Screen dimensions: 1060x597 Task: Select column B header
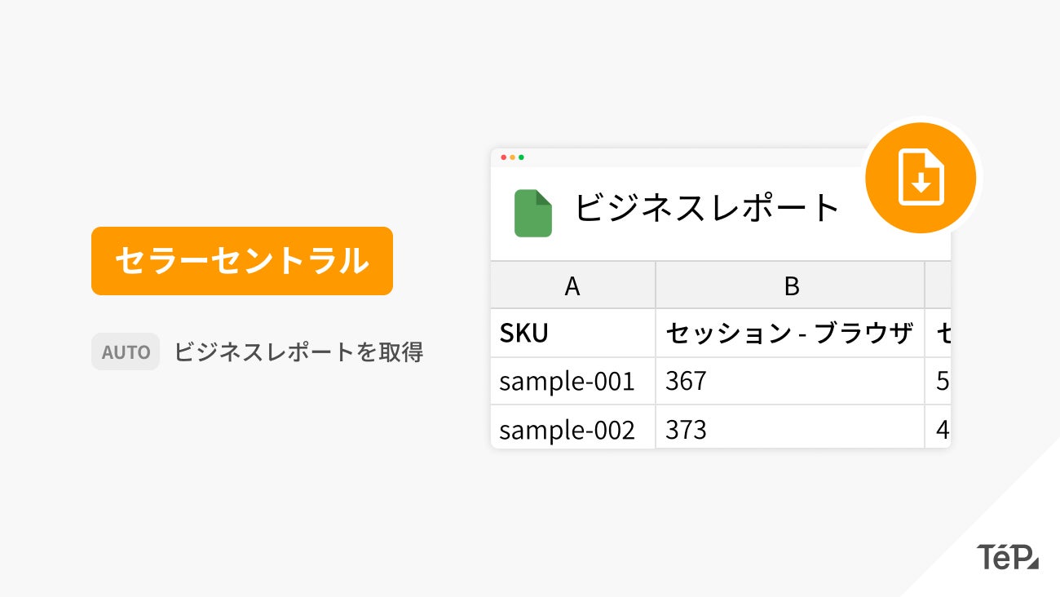click(x=790, y=285)
